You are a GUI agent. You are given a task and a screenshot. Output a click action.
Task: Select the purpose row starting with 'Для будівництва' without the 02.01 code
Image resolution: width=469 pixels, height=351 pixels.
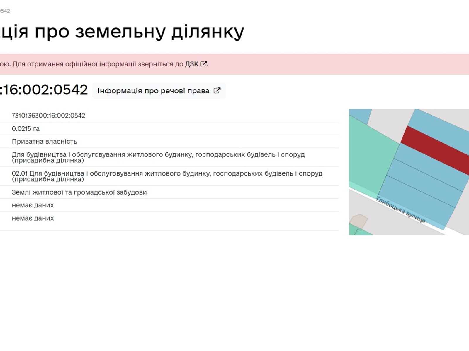[x=158, y=157]
